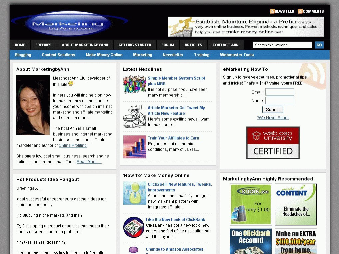Click the MarketingbyAnn.com logo

pyautogui.click(x=69, y=23)
